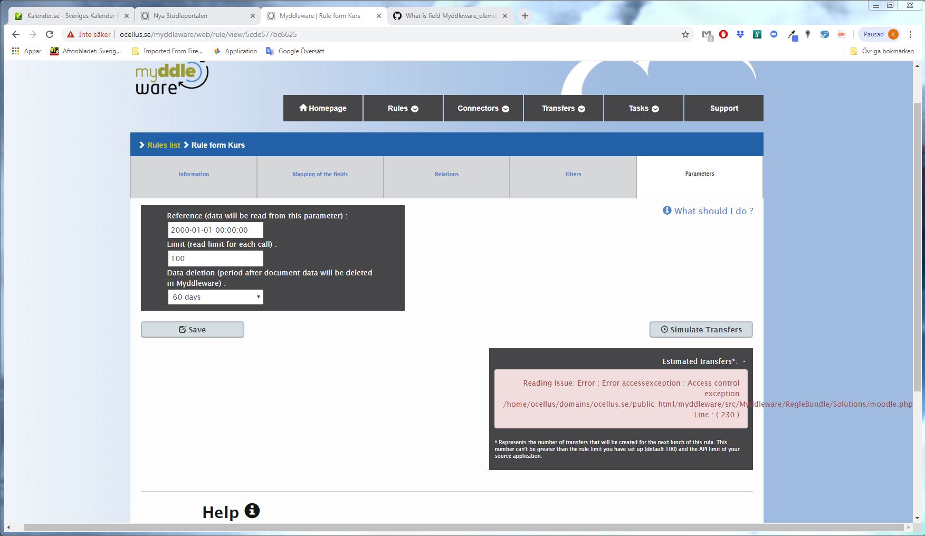Open a new browser tab with the plus icon

[525, 16]
